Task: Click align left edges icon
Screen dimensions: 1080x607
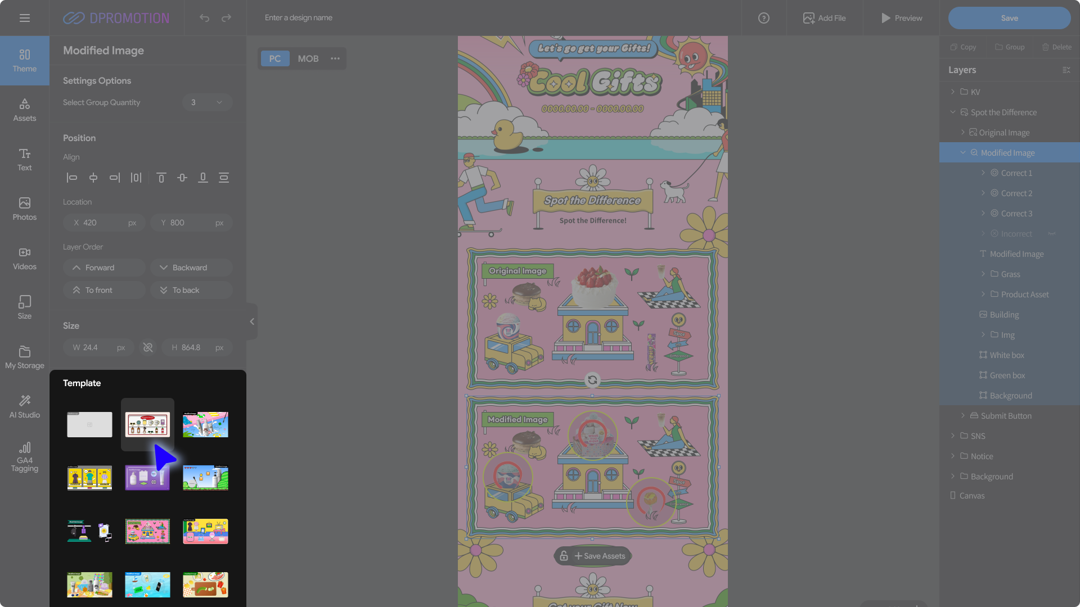Action: coord(72,178)
